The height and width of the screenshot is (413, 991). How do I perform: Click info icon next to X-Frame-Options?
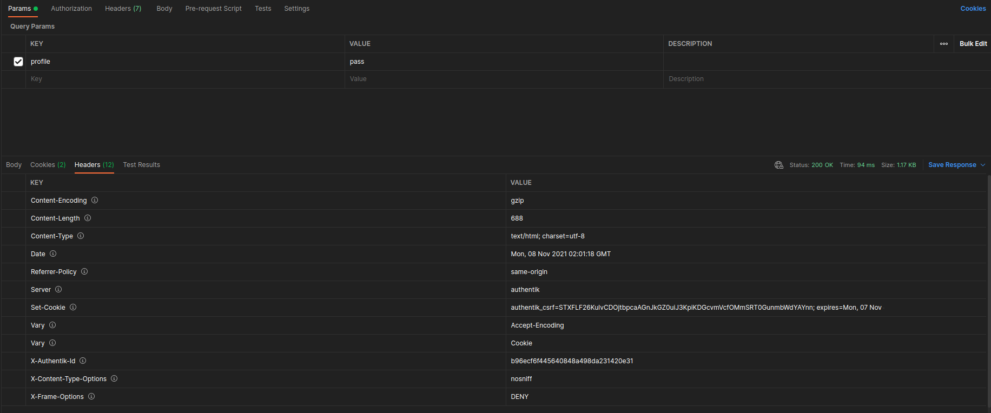[x=91, y=396]
